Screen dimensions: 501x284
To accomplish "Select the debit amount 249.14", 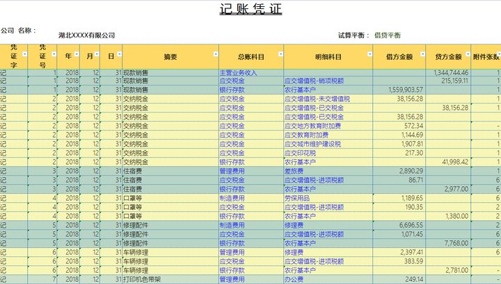I will pyautogui.click(x=399, y=280).
